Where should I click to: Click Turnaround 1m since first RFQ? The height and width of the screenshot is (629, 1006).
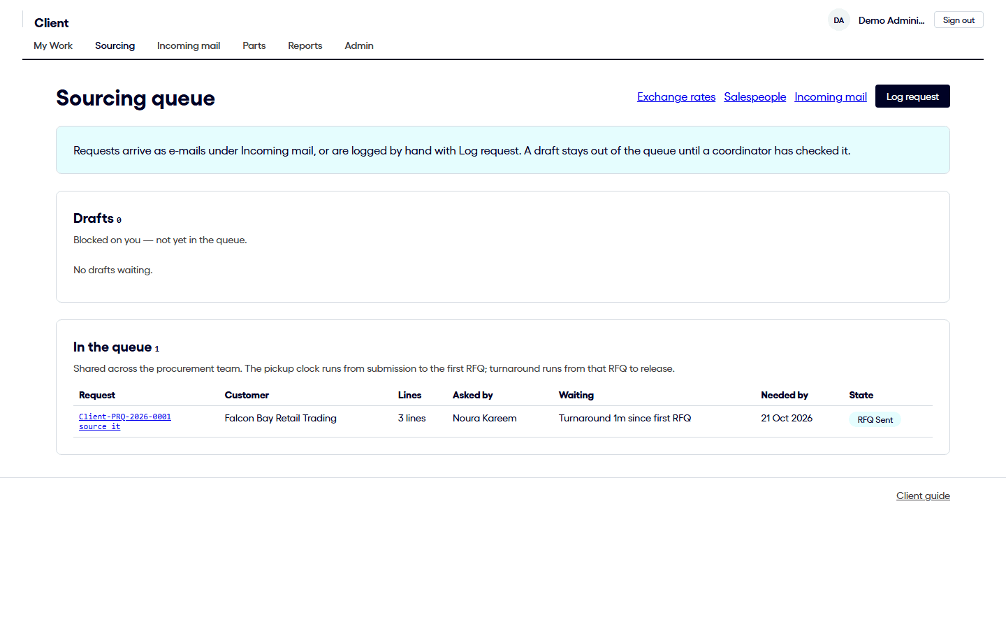point(625,418)
